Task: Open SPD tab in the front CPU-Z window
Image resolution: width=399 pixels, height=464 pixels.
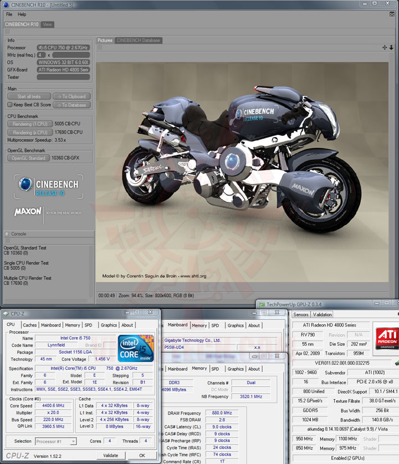Action: [x=89, y=325]
